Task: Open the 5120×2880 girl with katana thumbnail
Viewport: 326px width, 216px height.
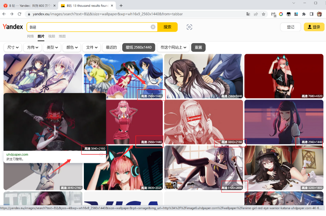Action: click(x=204, y=168)
